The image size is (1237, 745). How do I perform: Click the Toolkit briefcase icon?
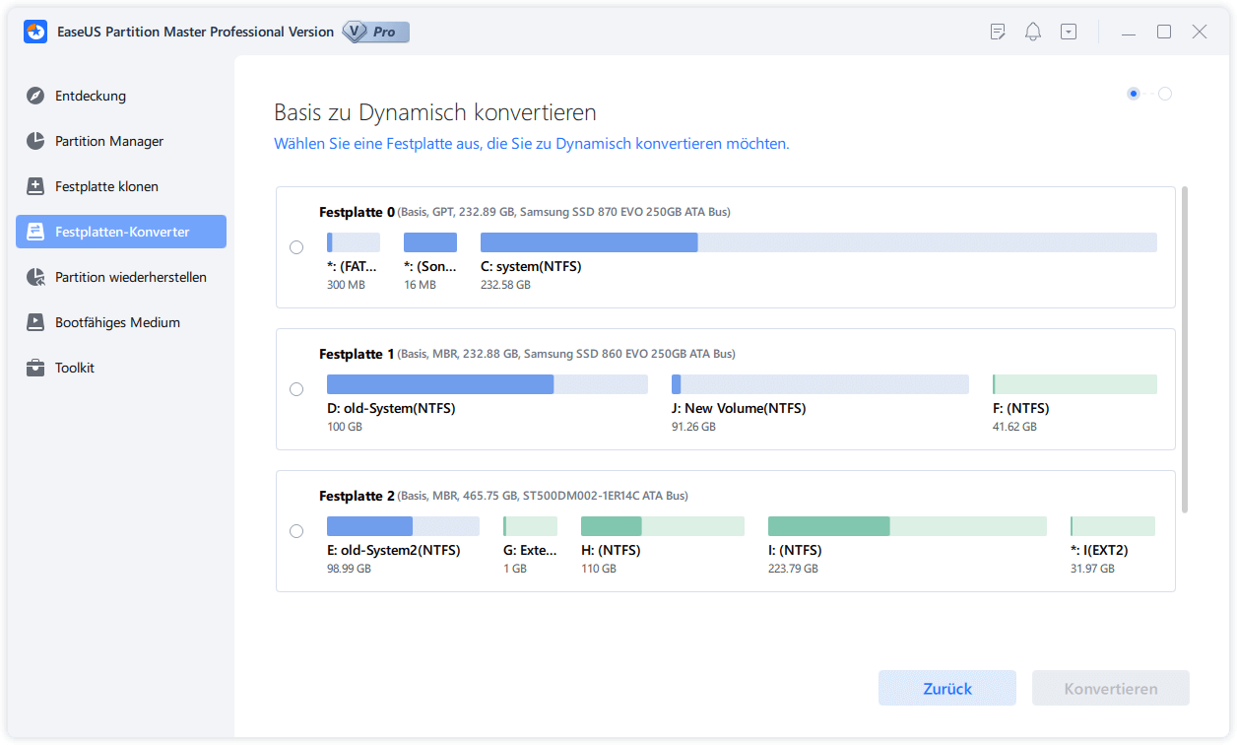coord(35,368)
